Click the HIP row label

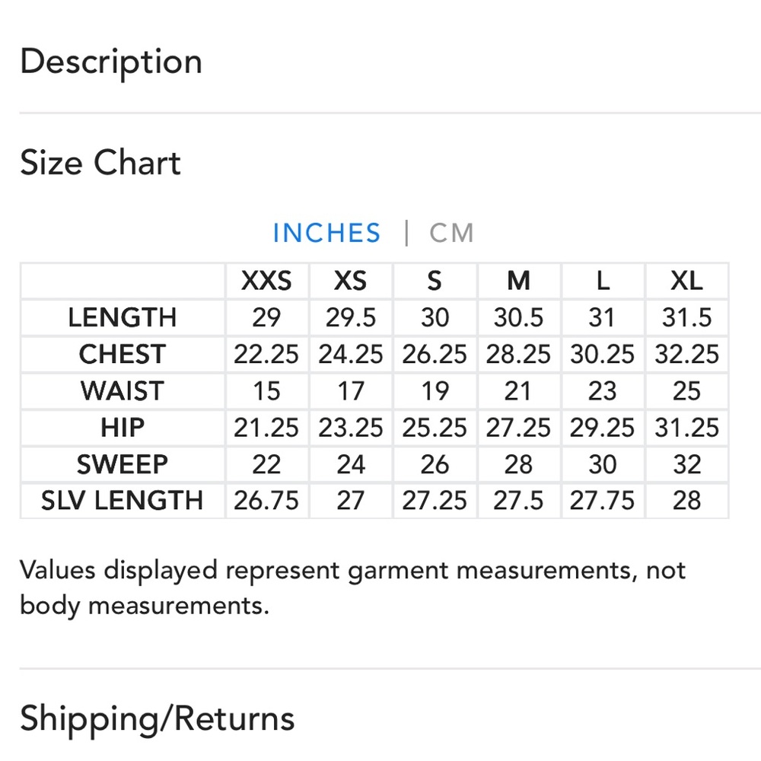[123, 428]
